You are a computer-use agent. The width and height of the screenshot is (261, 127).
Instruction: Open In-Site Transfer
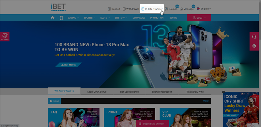click(x=152, y=9)
